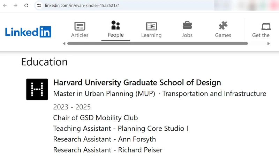The image size is (279, 156).
Task: Select the People icon in navigation
Action: click(x=115, y=25)
